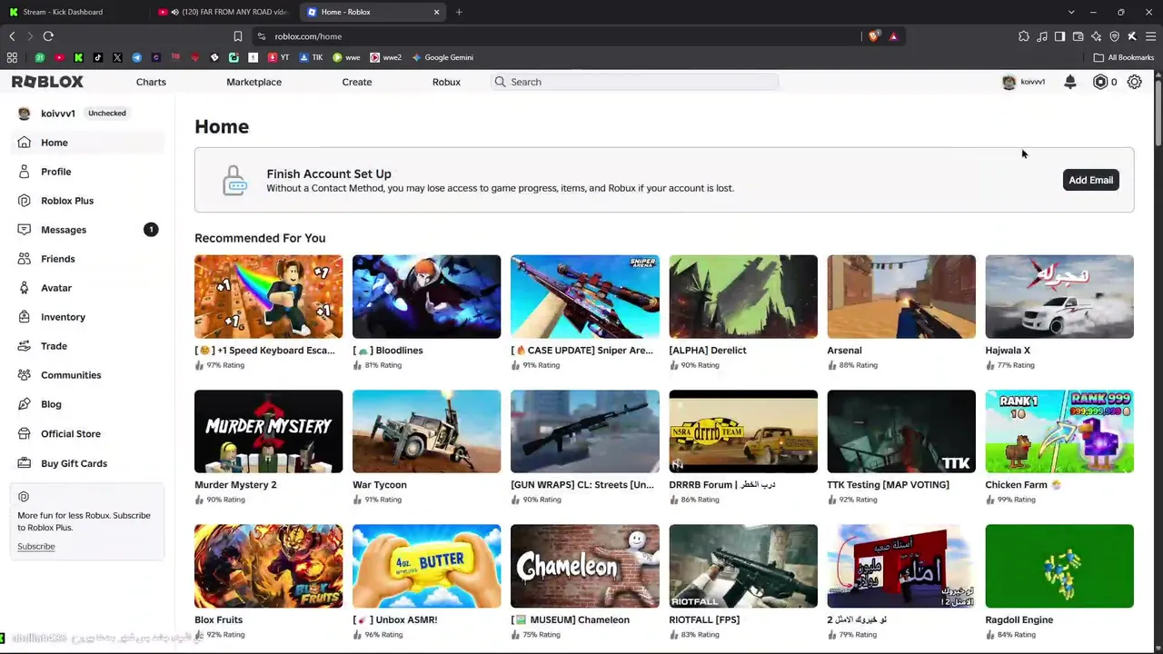
Task: Open the Robux balance icon
Action: [1100, 82]
